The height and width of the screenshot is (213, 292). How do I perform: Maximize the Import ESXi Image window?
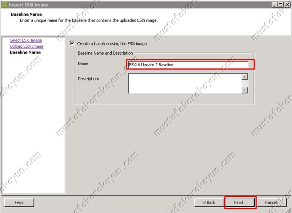pyautogui.click(x=280, y=5)
